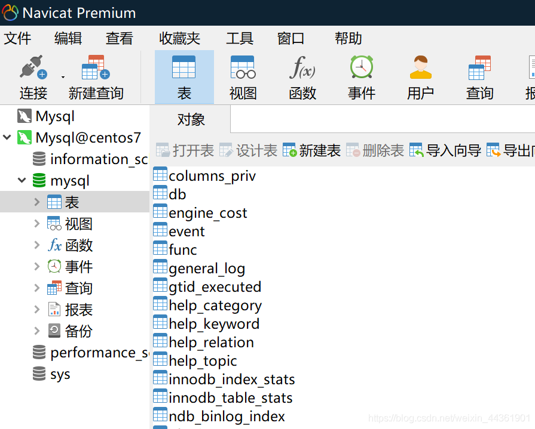Select the Mysql connection in sidebar

(45, 116)
